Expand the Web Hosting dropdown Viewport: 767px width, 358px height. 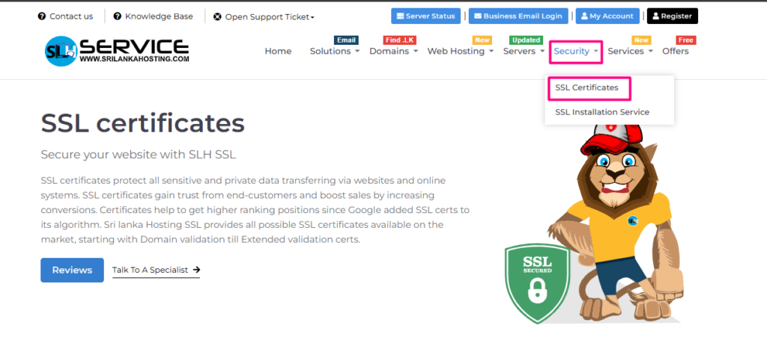pos(460,52)
